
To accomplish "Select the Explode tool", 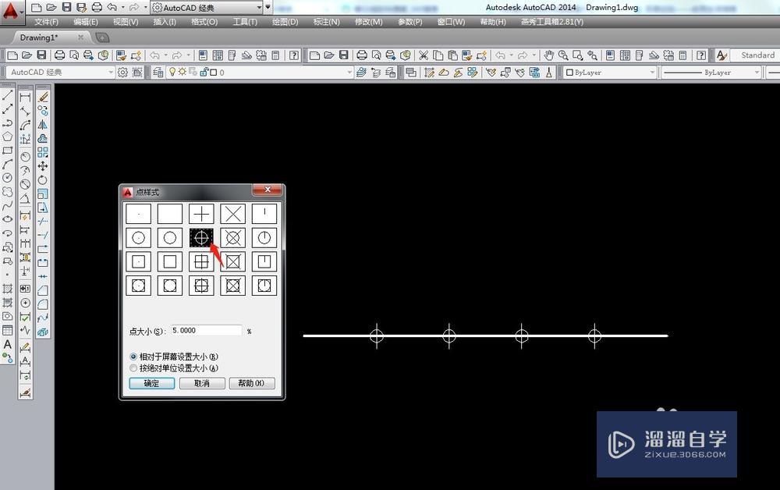I will [x=43, y=332].
